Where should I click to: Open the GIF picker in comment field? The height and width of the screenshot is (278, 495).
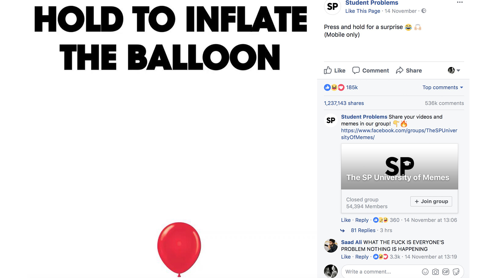[x=446, y=272]
